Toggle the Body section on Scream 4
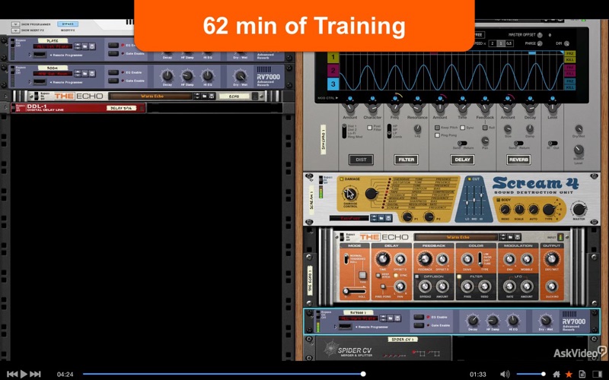 (x=499, y=200)
